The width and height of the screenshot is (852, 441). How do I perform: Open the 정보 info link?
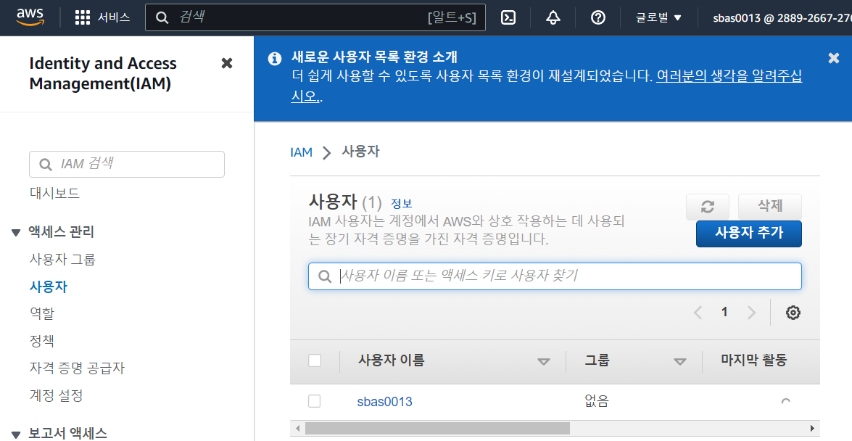402,203
